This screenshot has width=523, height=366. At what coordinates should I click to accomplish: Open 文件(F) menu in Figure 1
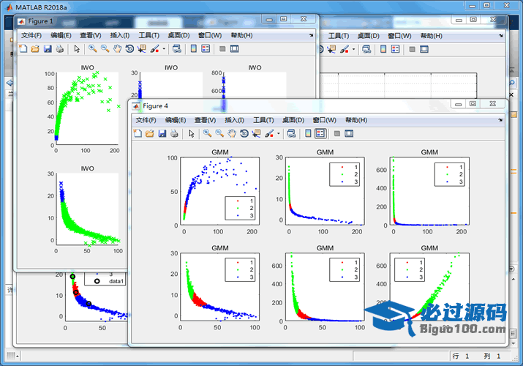tap(31, 35)
